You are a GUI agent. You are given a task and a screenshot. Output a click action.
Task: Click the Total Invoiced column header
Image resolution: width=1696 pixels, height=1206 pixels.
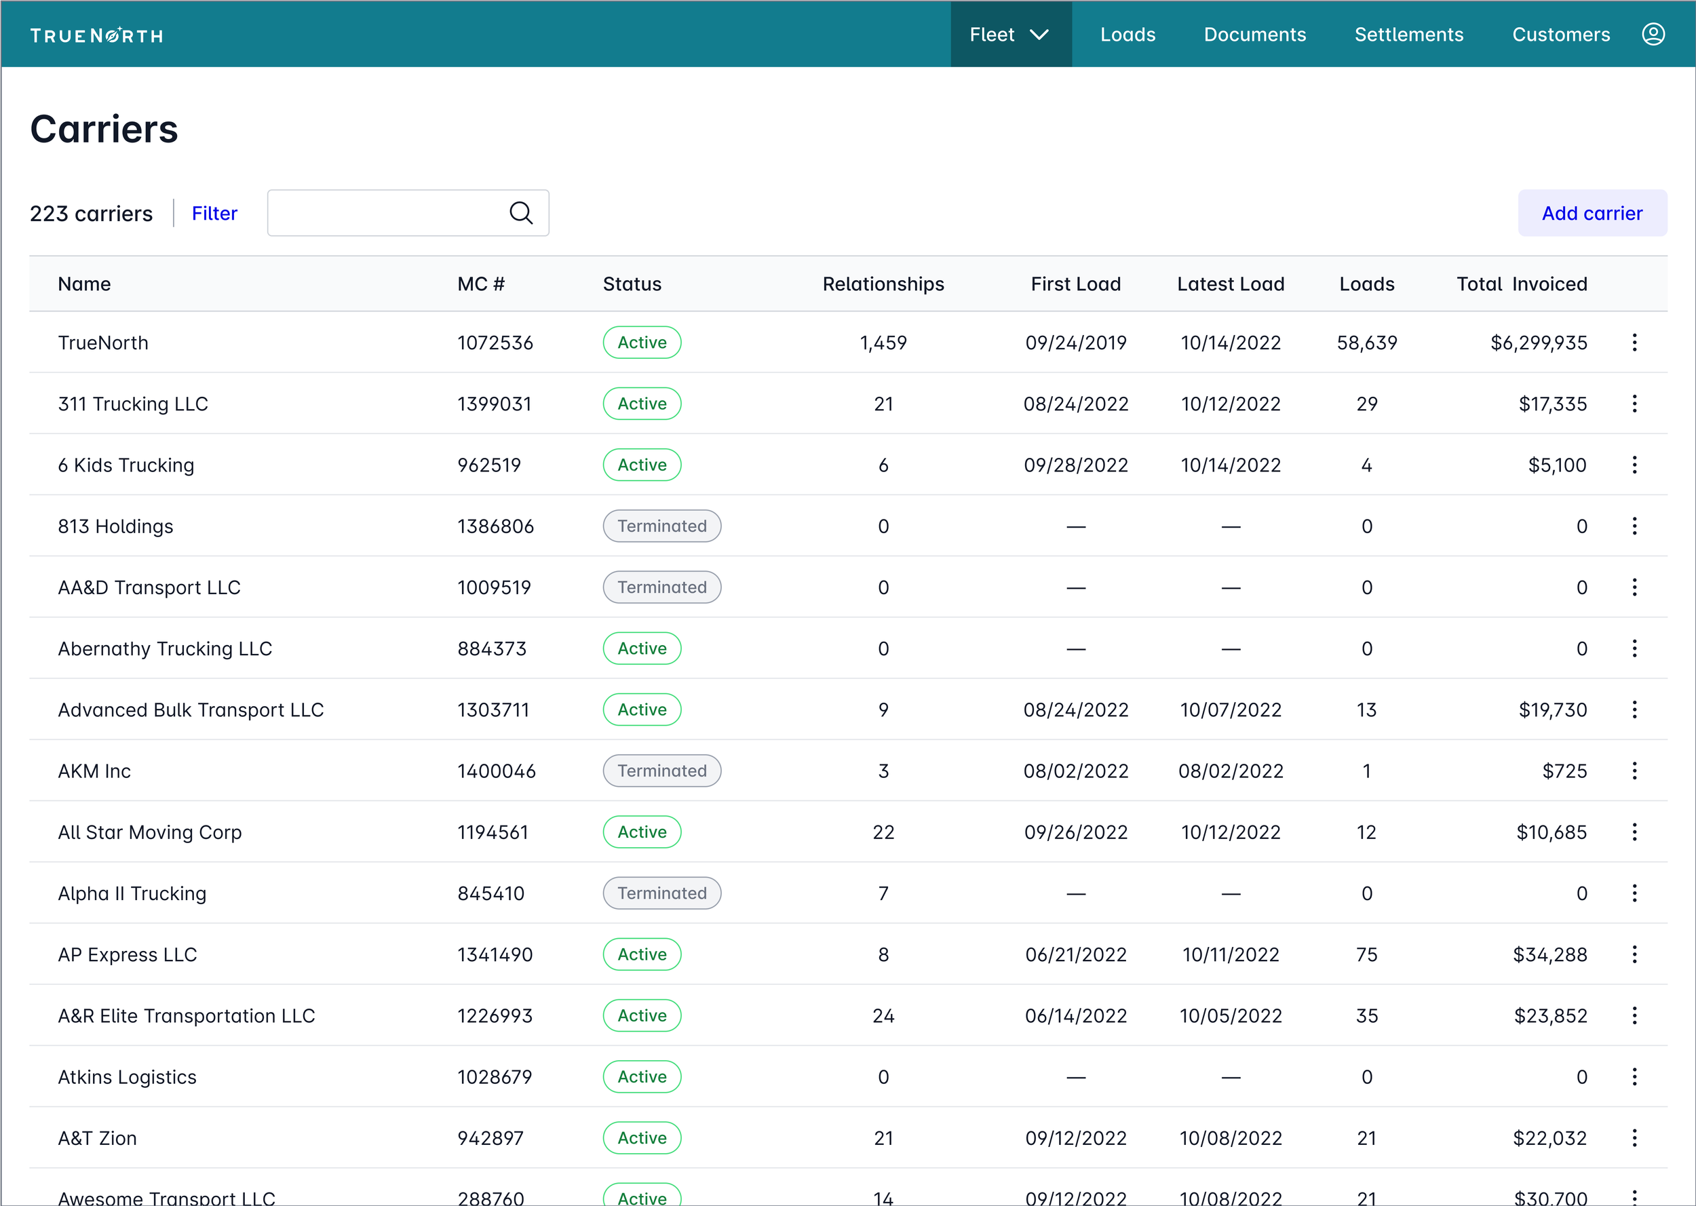(x=1522, y=284)
